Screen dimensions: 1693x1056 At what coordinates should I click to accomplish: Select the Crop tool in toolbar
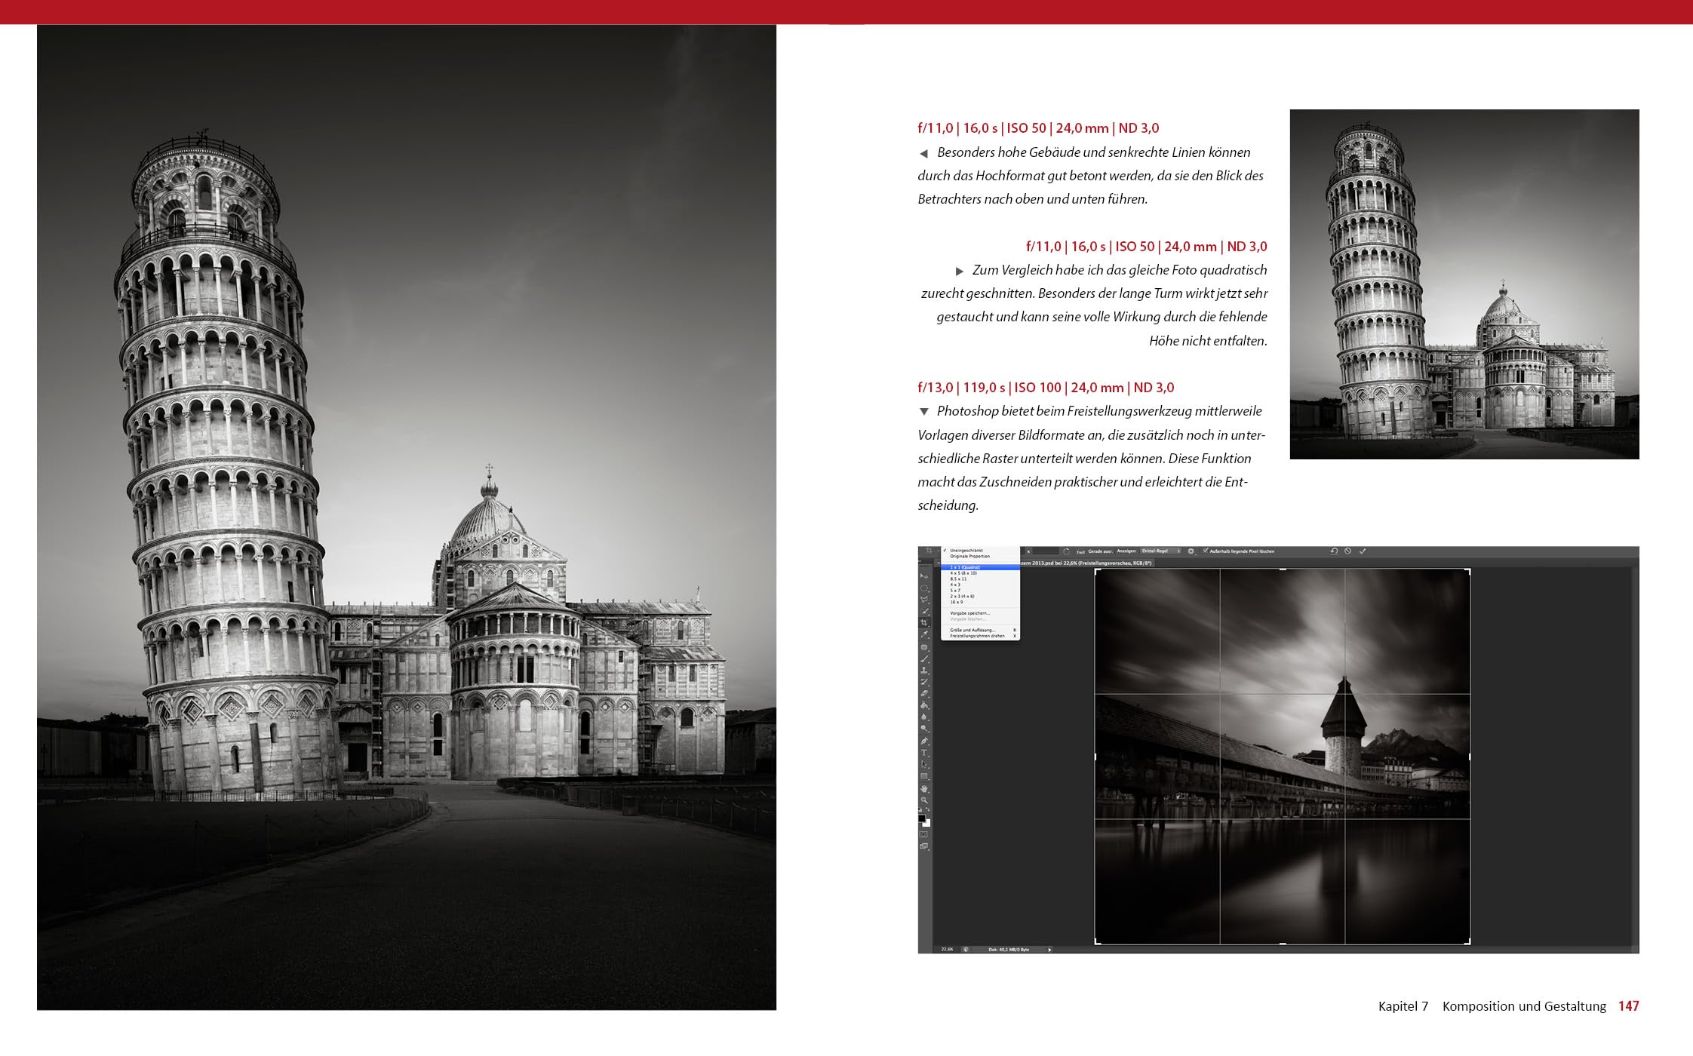click(x=923, y=622)
